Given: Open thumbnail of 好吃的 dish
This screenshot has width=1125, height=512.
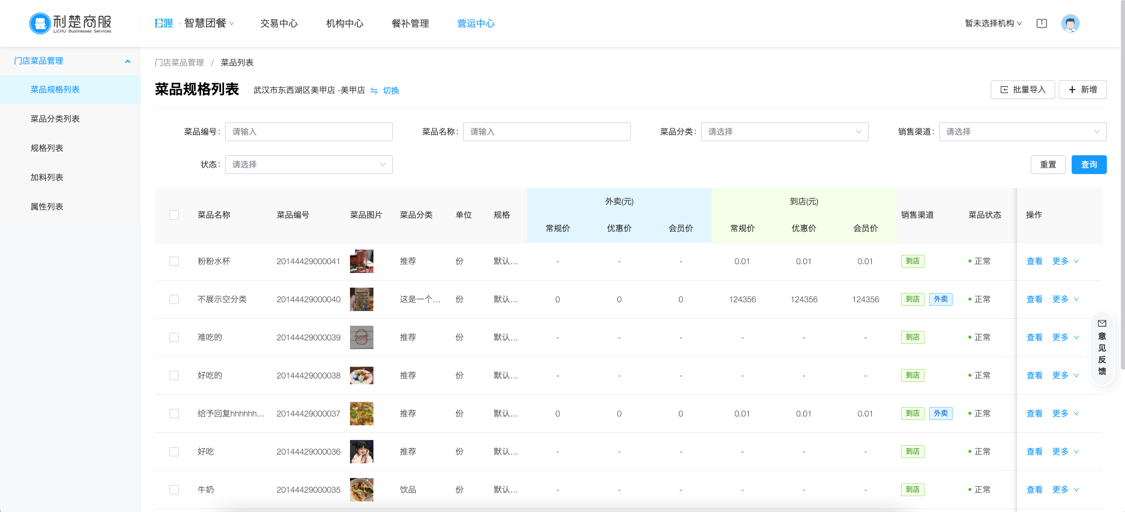Looking at the screenshot, I should [362, 376].
